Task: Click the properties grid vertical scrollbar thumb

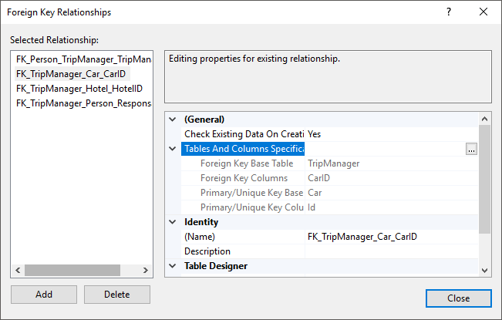Action: tap(485, 179)
